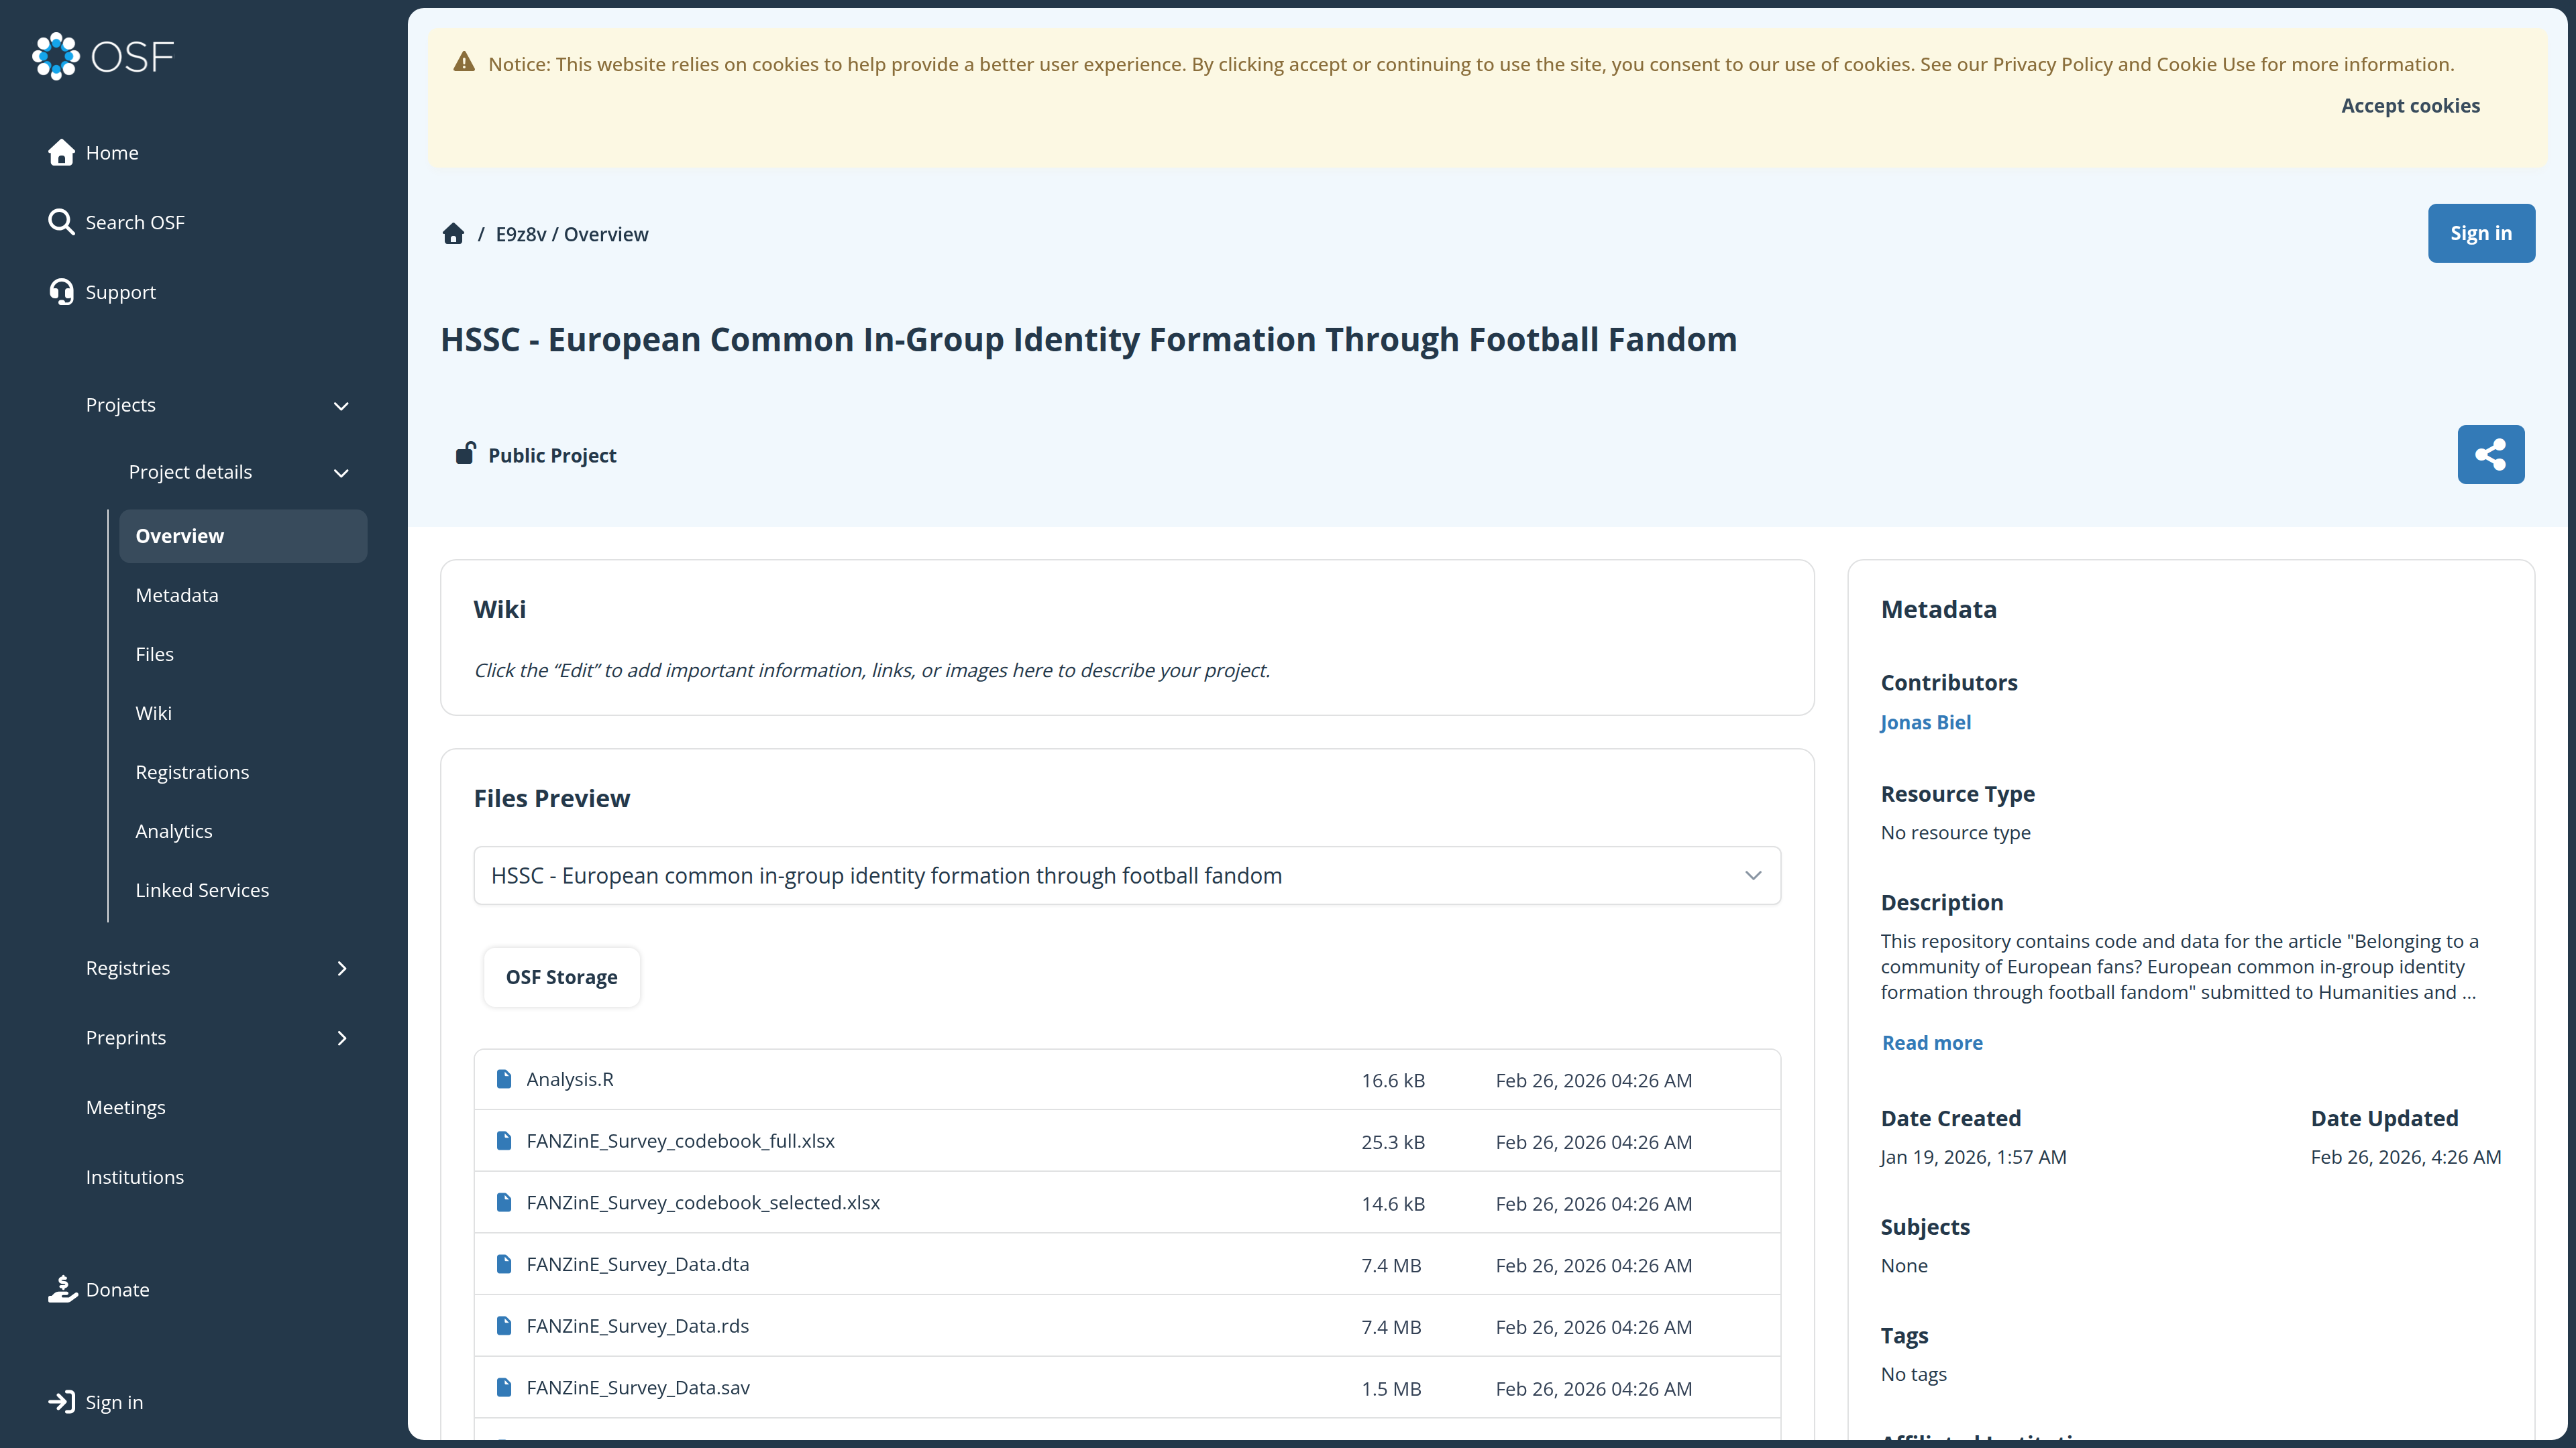Click the breadcrumb home icon
Viewport: 2576px width, 1448px height.
click(x=453, y=234)
